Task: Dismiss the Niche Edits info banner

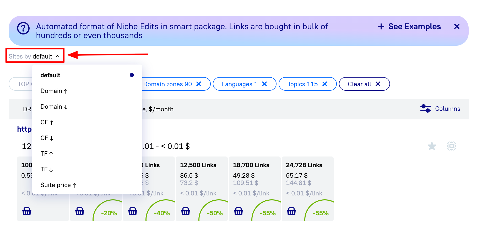Action: click(x=457, y=26)
